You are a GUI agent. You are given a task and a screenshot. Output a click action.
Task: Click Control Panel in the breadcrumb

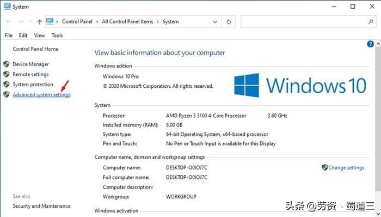(77, 22)
